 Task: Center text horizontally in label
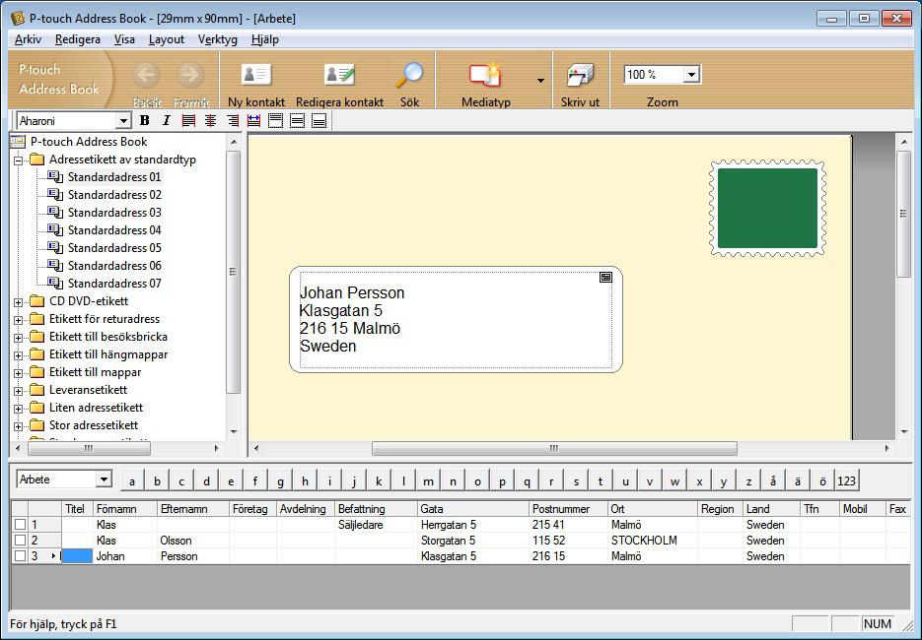(x=210, y=120)
